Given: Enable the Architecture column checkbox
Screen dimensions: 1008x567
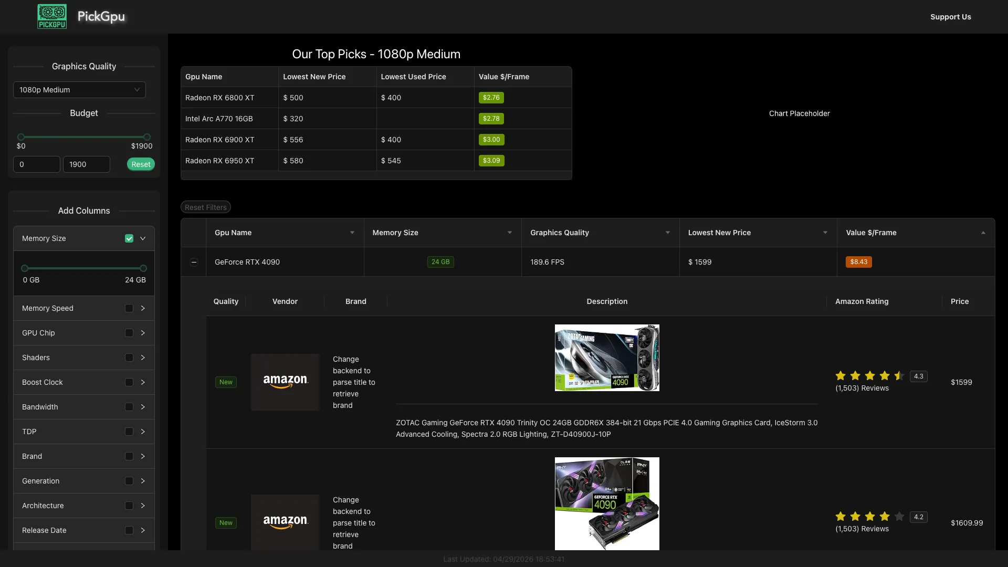Looking at the screenshot, I should (129, 506).
